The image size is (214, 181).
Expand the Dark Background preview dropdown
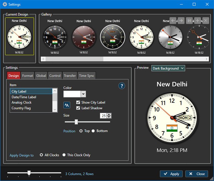[x=182, y=68]
